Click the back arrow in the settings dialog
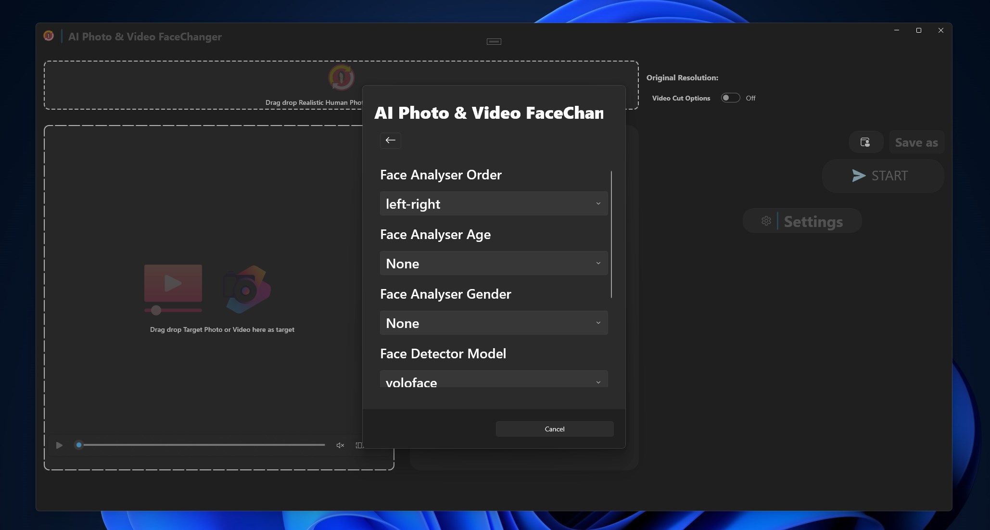Image resolution: width=990 pixels, height=530 pixels. pos(390,140)
